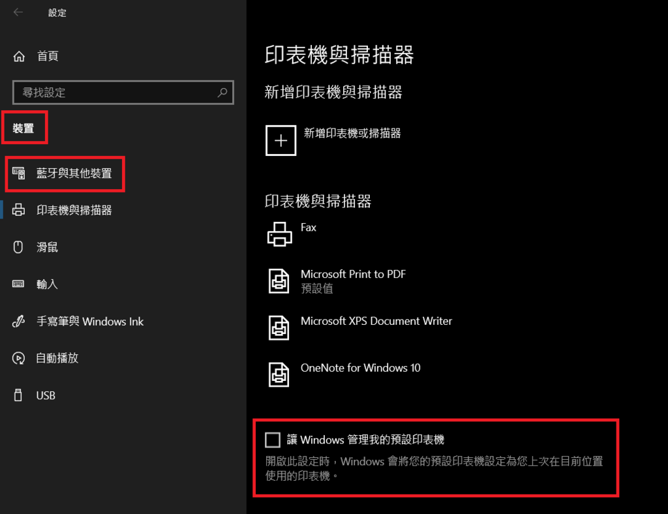This screenshot has height=514, width=668.
Task: Click Microsoft XPS Document Writer icon
Action: pos(279,328)
